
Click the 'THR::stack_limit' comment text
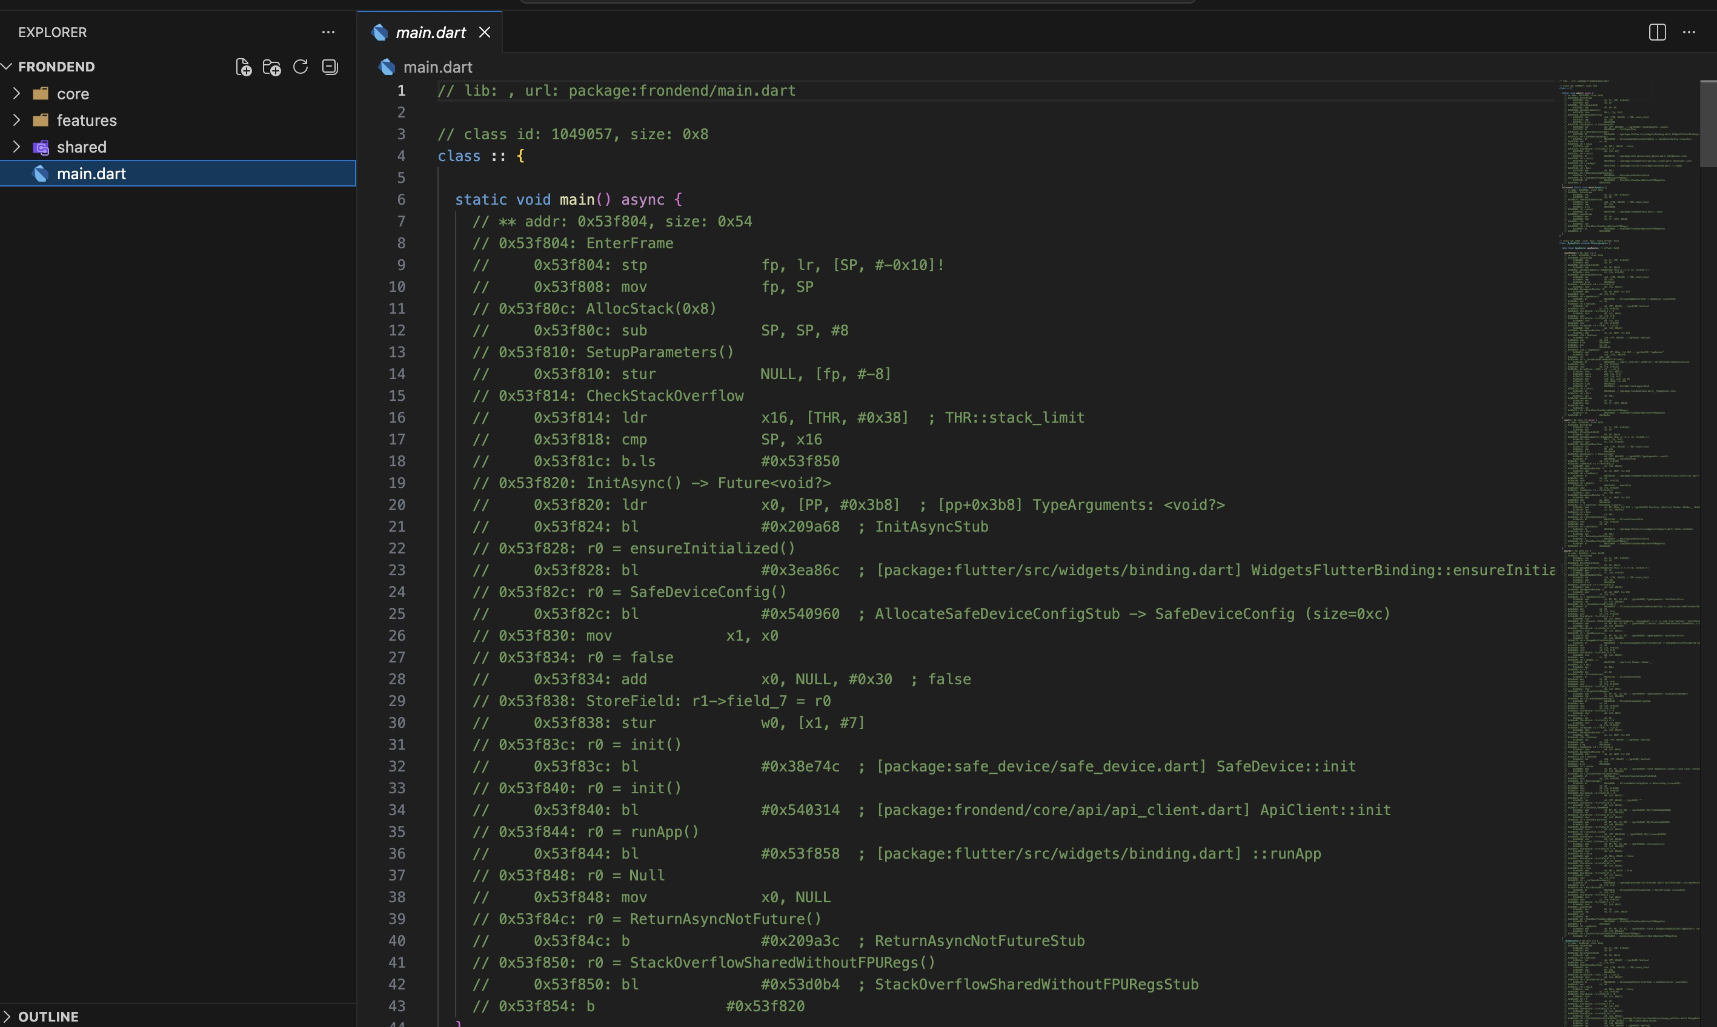pos(1014,417)
